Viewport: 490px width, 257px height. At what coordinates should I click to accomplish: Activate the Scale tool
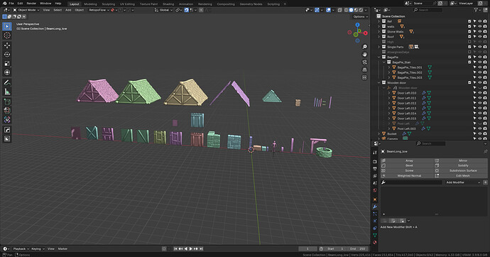pos(7,63)
